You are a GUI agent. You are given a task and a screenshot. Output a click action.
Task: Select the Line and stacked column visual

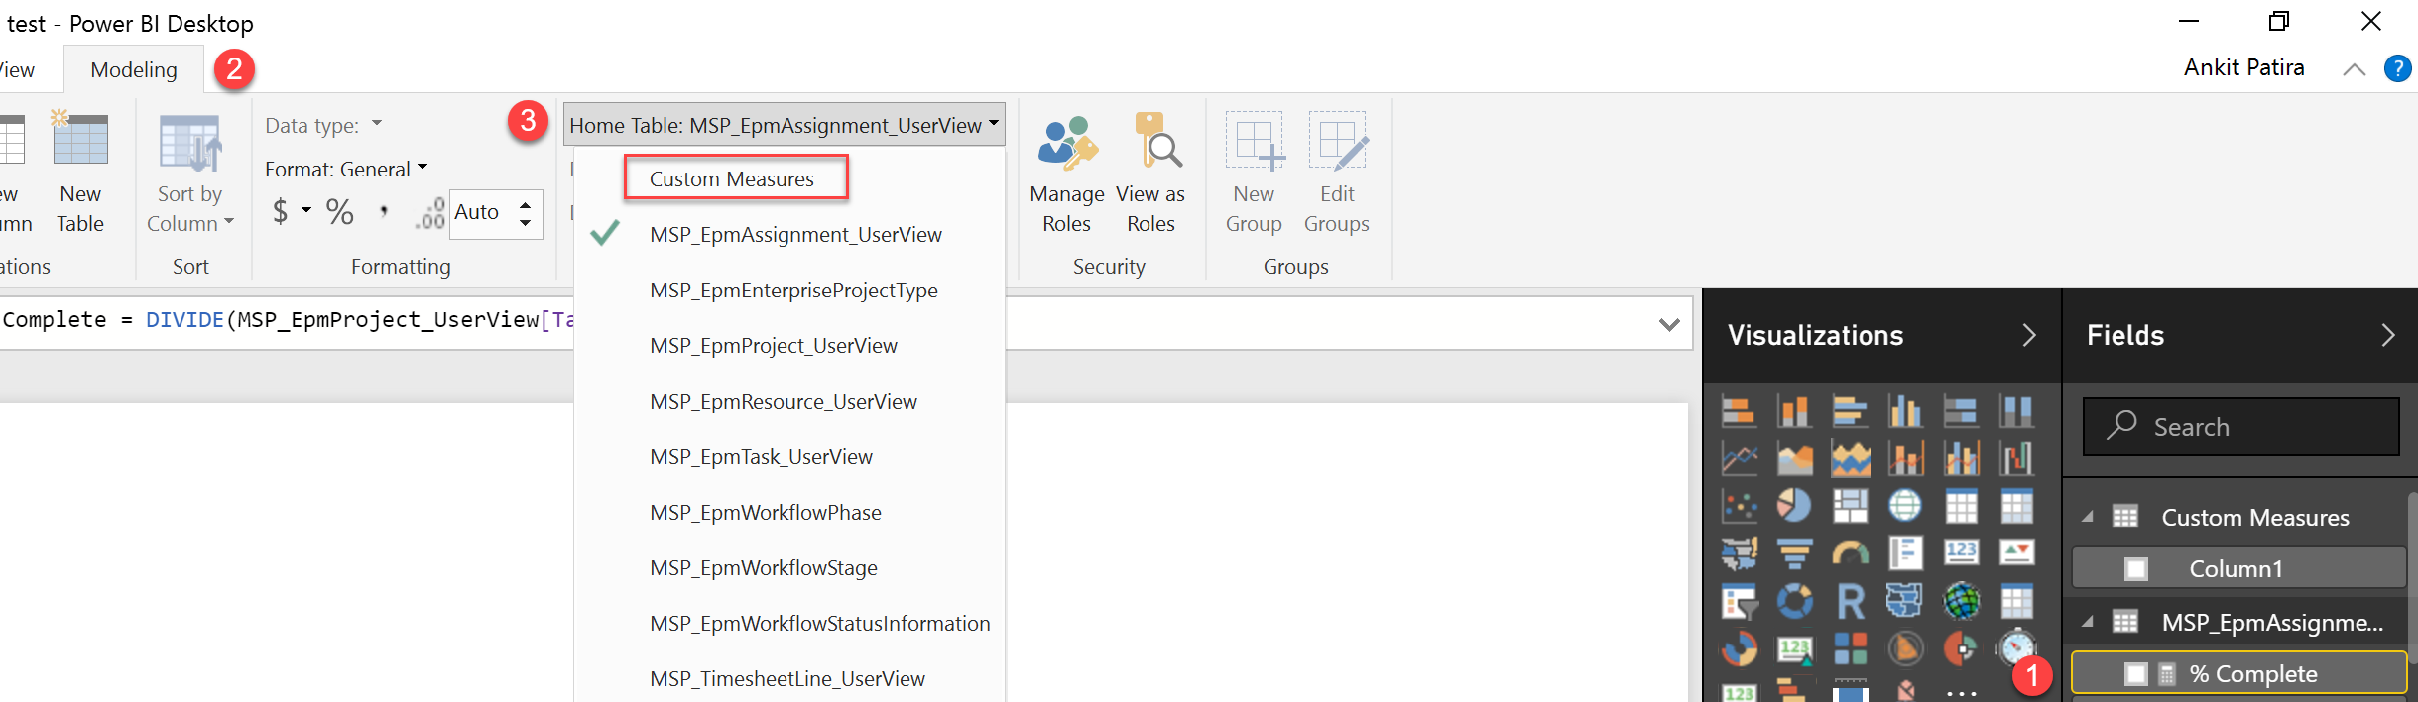pyautogui.click(x=1904, y=458)
